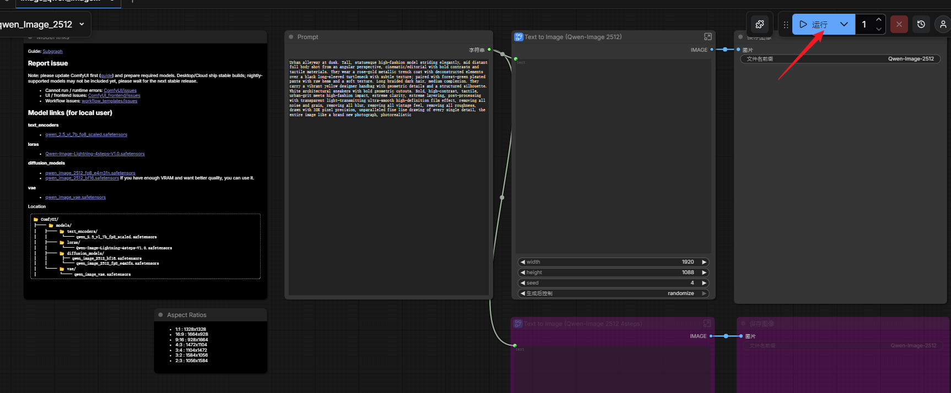The height and width of the screenshot is (393, 951).
Task: Grab the drag handle beside the Run button
Action: pyautogui.click(x=786, y=24)
